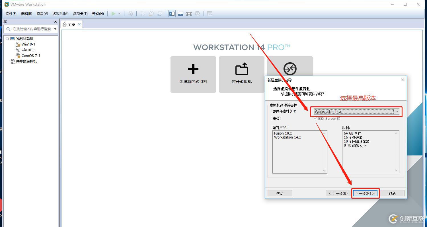Collapse the 我的计算机 tree node
427x227 pixels.
pos(7,39)
